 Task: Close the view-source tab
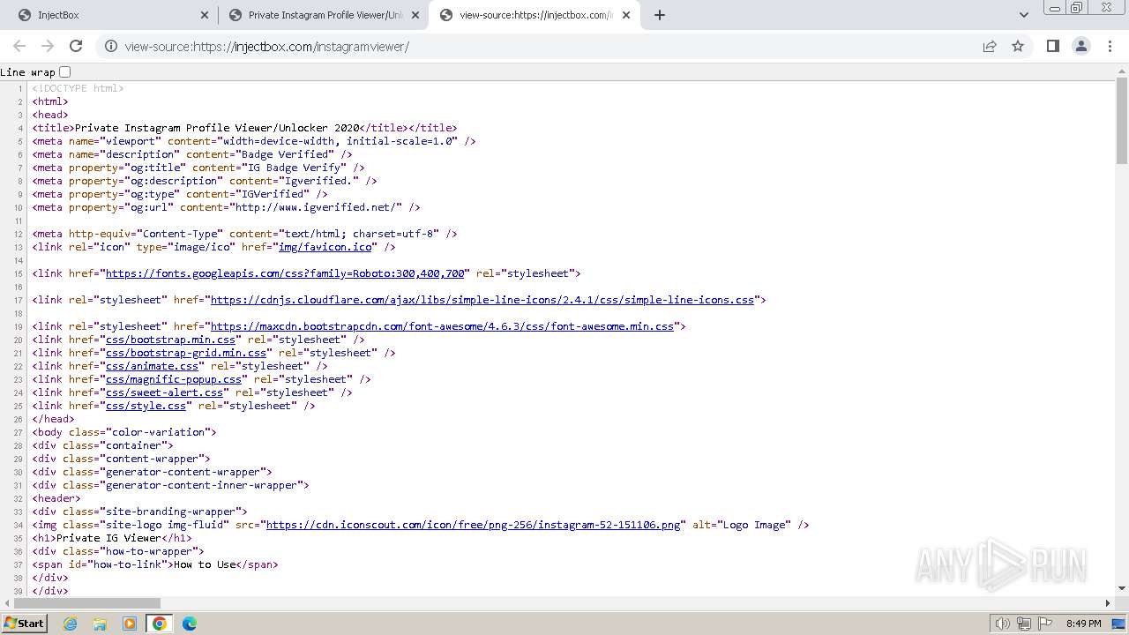[626, 15]
